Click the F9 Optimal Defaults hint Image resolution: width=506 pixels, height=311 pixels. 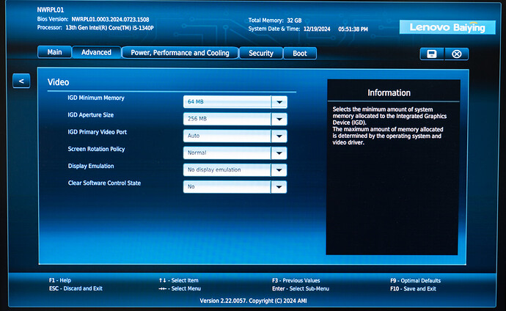pos(415,280)
